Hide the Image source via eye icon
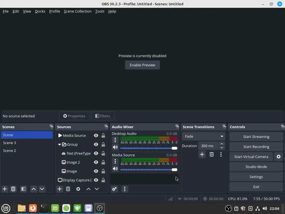The image size is (285, 214). [96, 171]
